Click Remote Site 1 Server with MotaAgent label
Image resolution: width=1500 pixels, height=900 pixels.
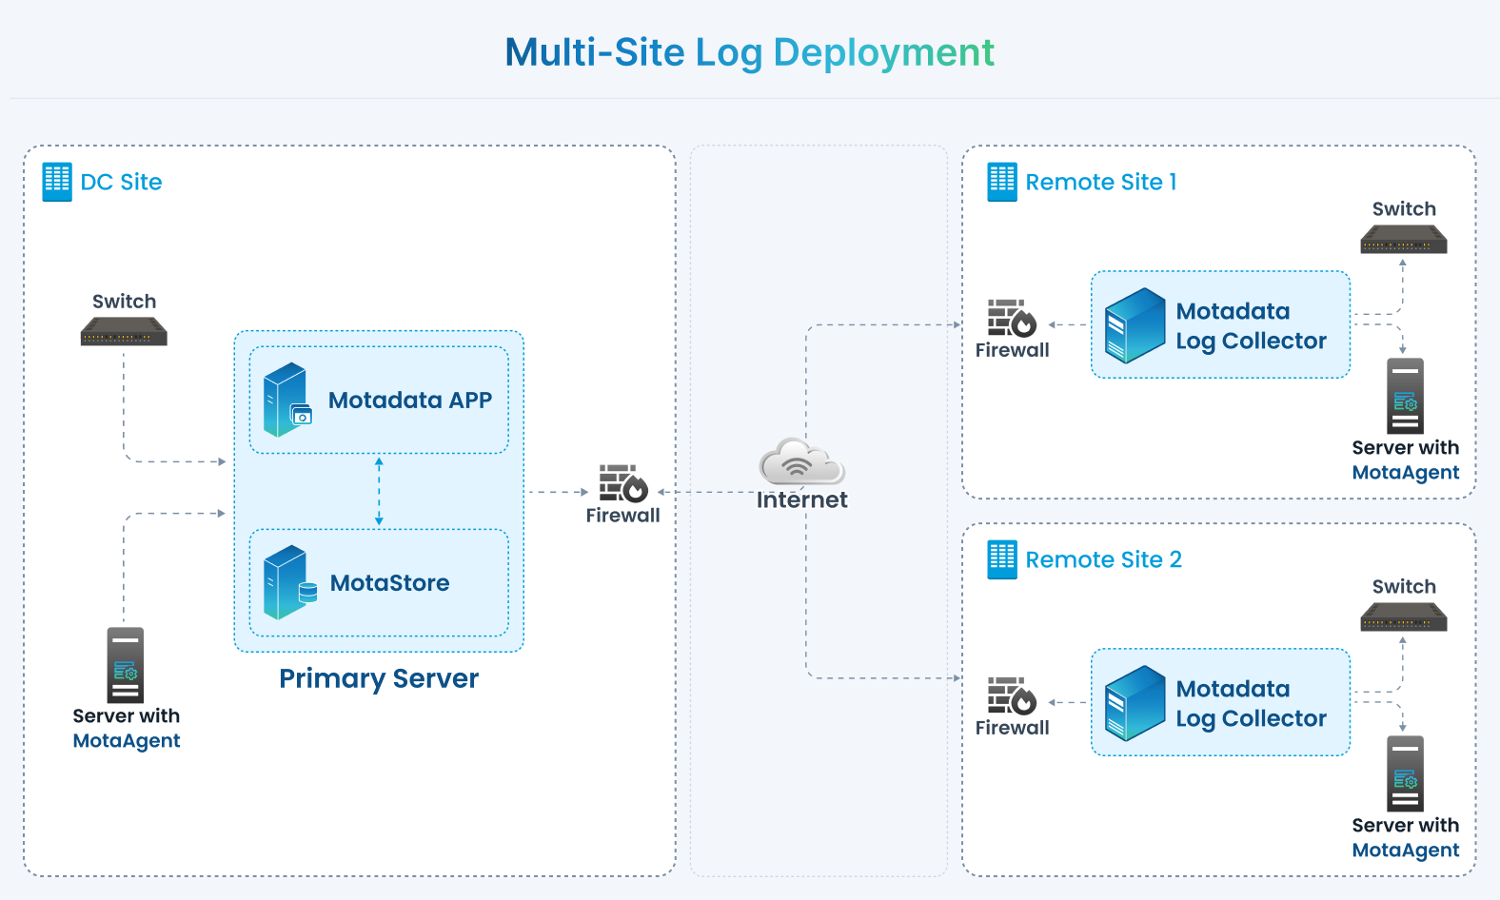(1406, 460)
